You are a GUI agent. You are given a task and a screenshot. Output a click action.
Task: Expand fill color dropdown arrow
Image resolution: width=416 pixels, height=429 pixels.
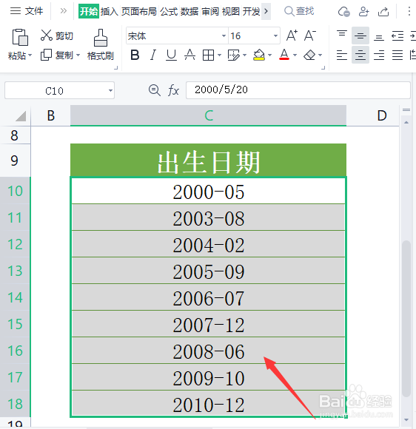point(269,55)
